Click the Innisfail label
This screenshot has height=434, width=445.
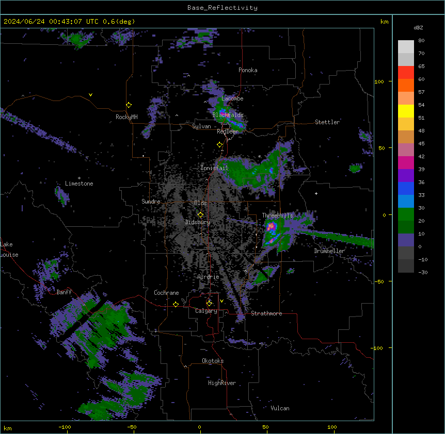click(x=214, y=168)
